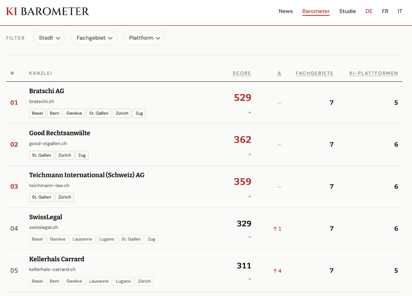Click Bratschi's Basel city tag

(x=37, y=113)
